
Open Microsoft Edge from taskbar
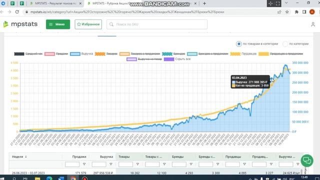click(x=49, y=178)
